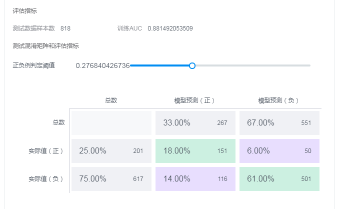The width and height of the screenshot is (340, 209).
Task: Click the 模型预测（负）column header
Action: (278, 100)
